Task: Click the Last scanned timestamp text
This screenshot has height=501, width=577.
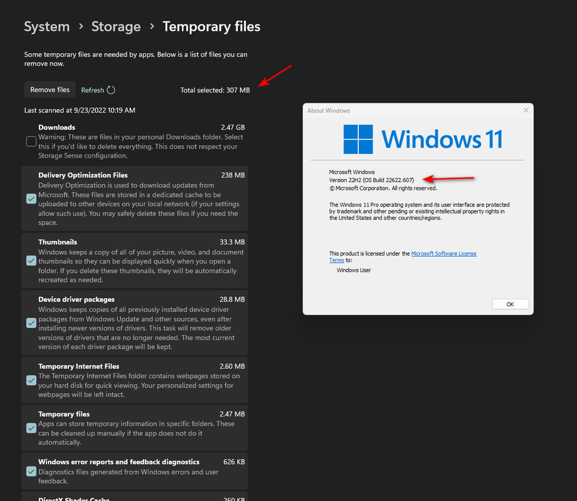Action: tap(80, 110)
